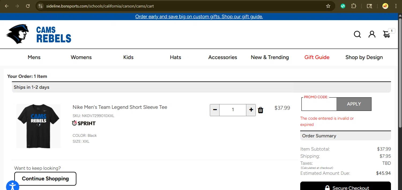
Task: Reload the page
Action: pos(28,6)
